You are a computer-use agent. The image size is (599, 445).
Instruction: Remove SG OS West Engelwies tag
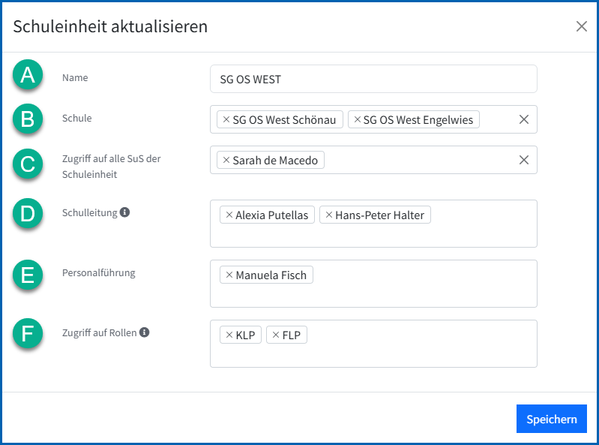click(357, 119)
